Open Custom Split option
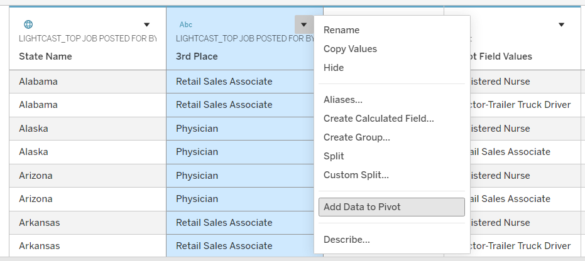Viewport: 585px width, 261px height. point(356,175)
